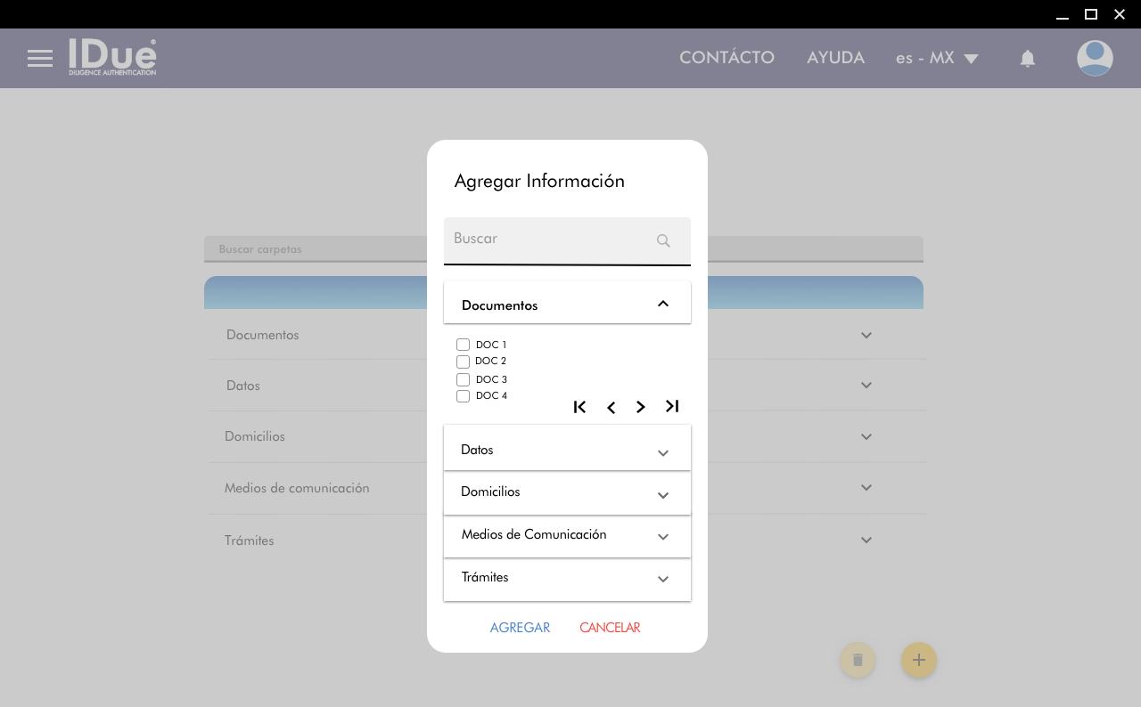This screenshot has width=1141, height=707.
Task: Check the DOC 1 checkbox
Action: 463,345
